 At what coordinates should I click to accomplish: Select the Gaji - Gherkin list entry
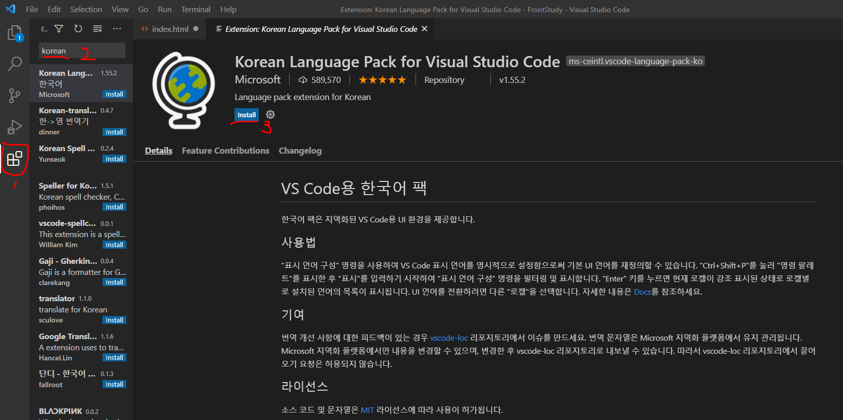[81, 271]
